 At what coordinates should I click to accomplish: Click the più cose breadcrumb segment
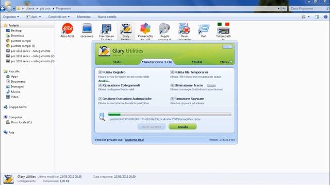pyautogui.click(x=45, y=9)
